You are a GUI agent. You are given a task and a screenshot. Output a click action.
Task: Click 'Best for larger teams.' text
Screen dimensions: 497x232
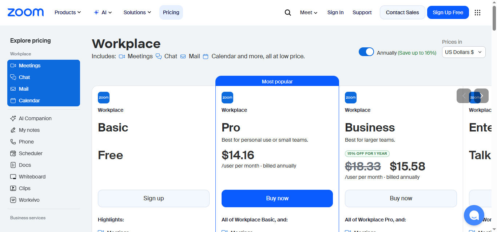[x=370, y=140]
